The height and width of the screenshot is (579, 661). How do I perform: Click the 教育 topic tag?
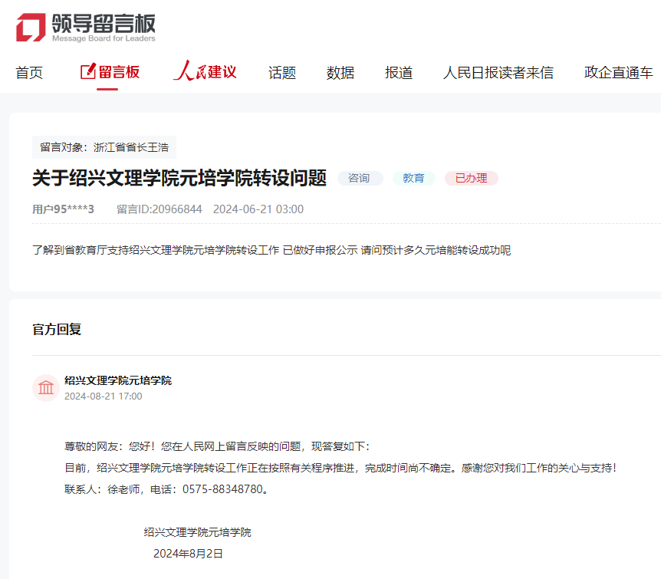413,178
